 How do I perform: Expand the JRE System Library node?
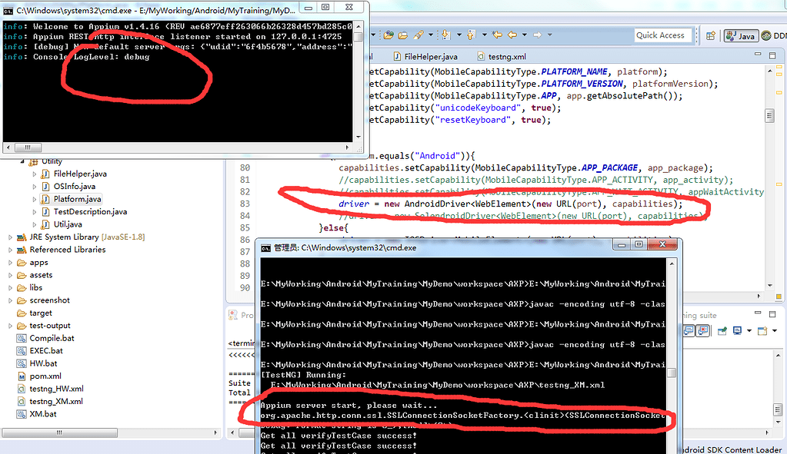tap(10, 237)
